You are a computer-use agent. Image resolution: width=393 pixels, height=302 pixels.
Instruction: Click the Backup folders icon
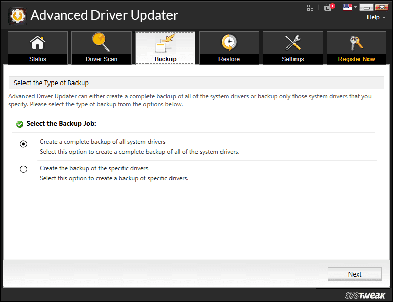click(165, 43)
